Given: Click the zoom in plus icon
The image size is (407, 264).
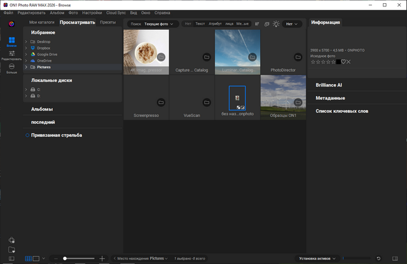Looking at the screenshot, I should point(102,258).
